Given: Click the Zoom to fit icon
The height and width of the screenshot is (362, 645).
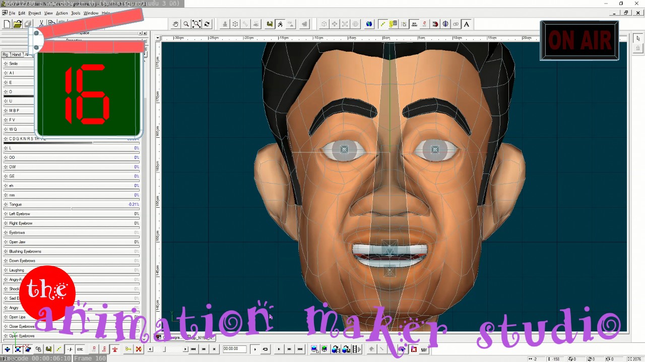Looking at the screenshot, I should click(197, 24).
